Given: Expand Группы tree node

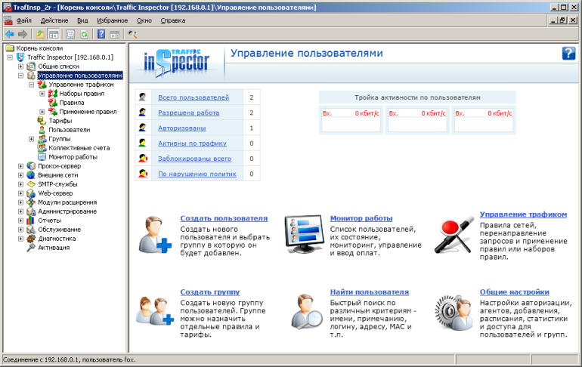Looking at the screenshot, I should click(x=32, y=140).
